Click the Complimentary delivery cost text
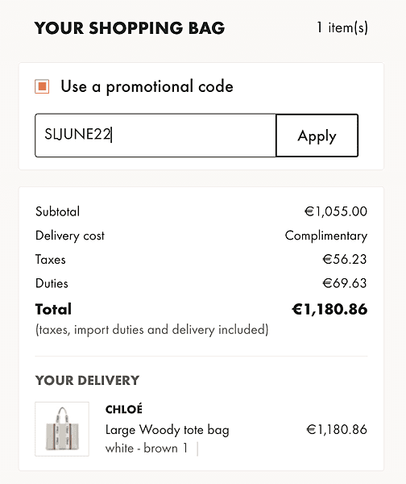 tap(326, 236)
